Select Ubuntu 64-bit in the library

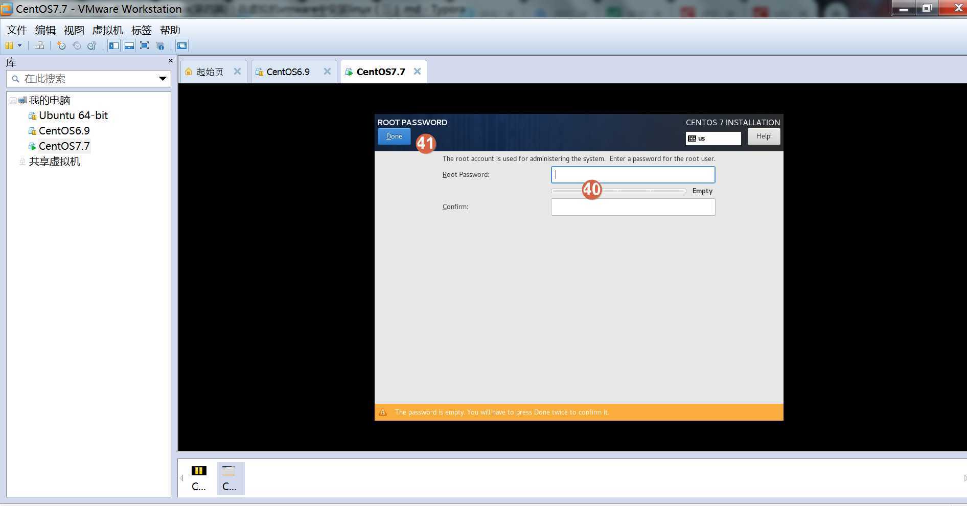click(73, 116)
